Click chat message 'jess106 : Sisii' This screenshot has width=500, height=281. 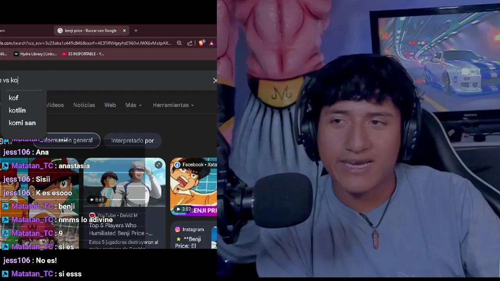click(x=27, y=179)
